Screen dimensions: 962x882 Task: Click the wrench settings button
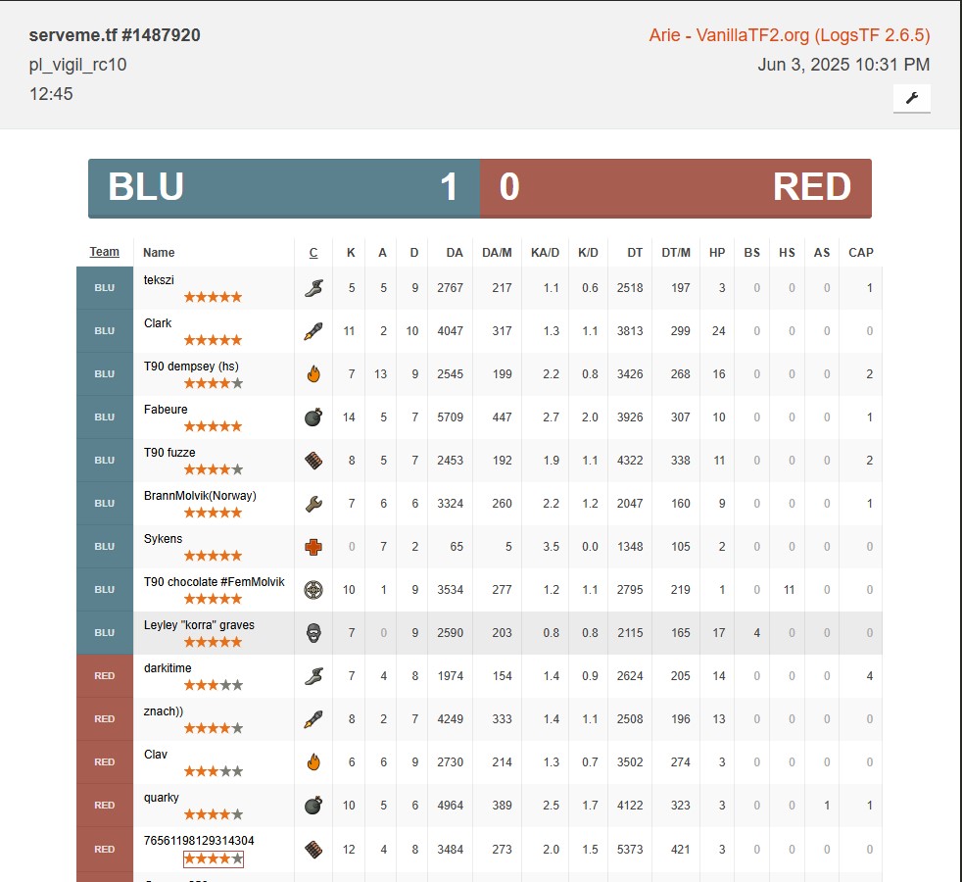point(911,98)
